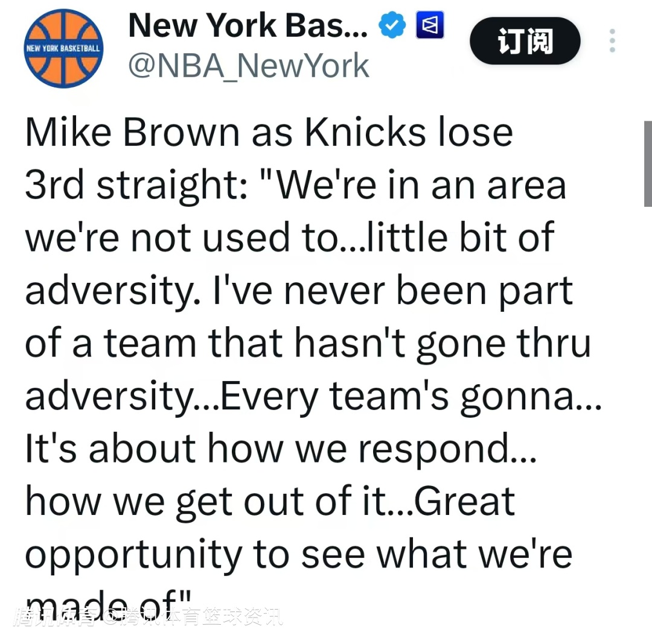Click the "Every team's gonna..." text
The height and width of the screenshot is (638, 652).
click(411, 396)
